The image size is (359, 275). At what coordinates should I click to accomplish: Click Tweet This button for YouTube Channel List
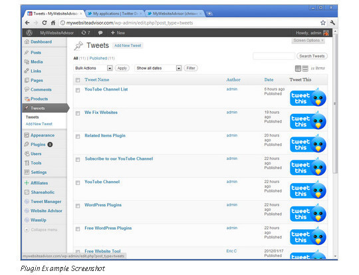308,98
